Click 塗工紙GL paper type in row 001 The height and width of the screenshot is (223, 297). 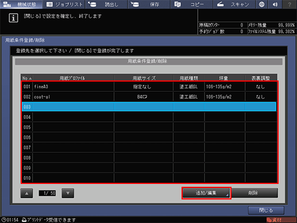[x=188, y=87]
